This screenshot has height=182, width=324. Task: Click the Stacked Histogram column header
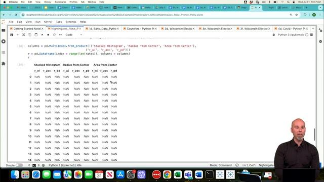pyautogui.click(x=47, y=65)
